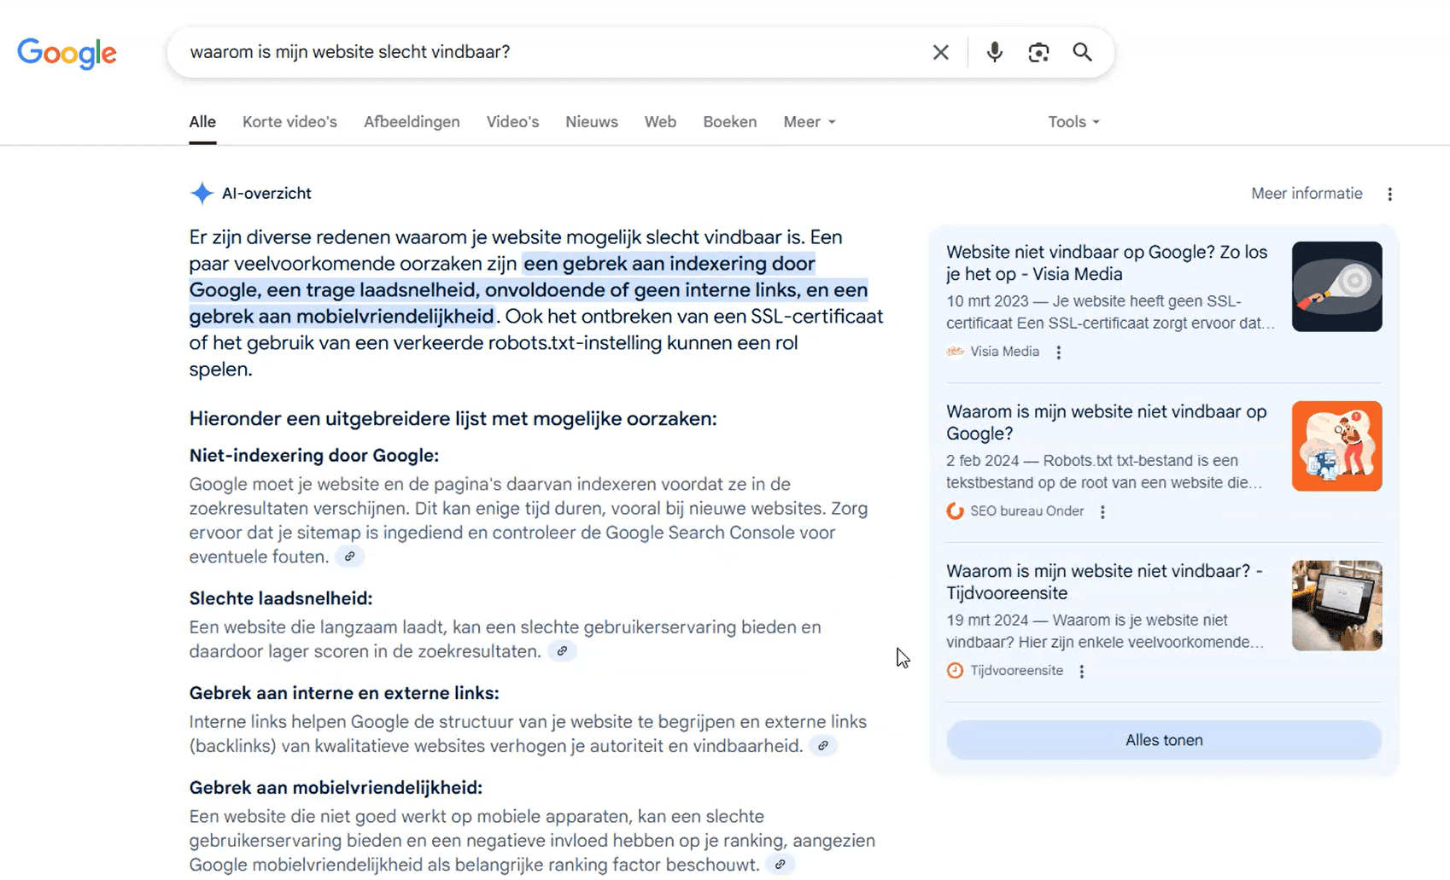Click the Tijdvooreensite source name
Screen dimensions: 1450x880
tap(1016, 671)
